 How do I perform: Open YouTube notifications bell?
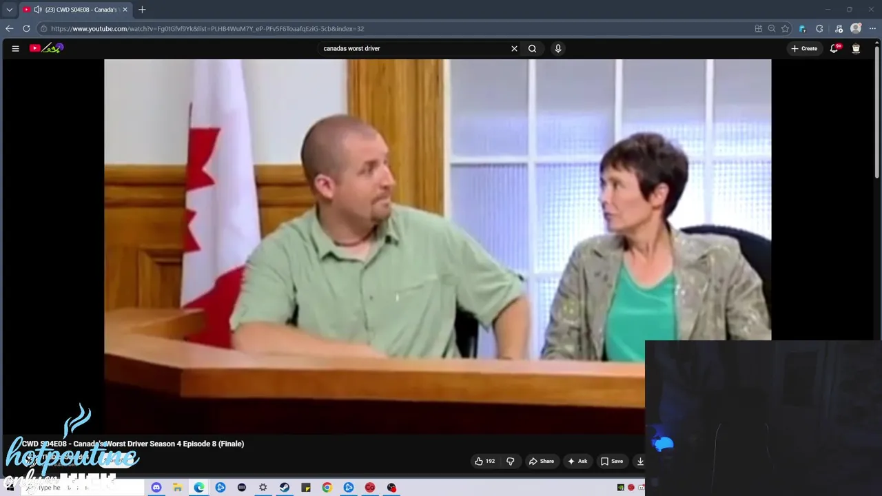coord(834,48)
